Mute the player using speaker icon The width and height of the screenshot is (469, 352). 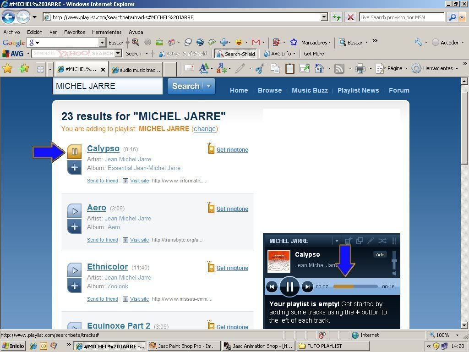click(393, 274)
